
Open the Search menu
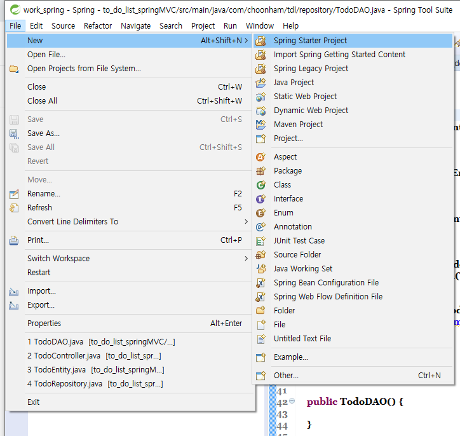pyautogui.click(x=171, y=26)
